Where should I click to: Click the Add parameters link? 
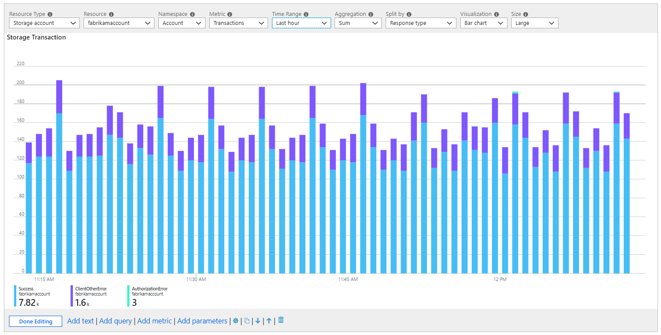202,321
